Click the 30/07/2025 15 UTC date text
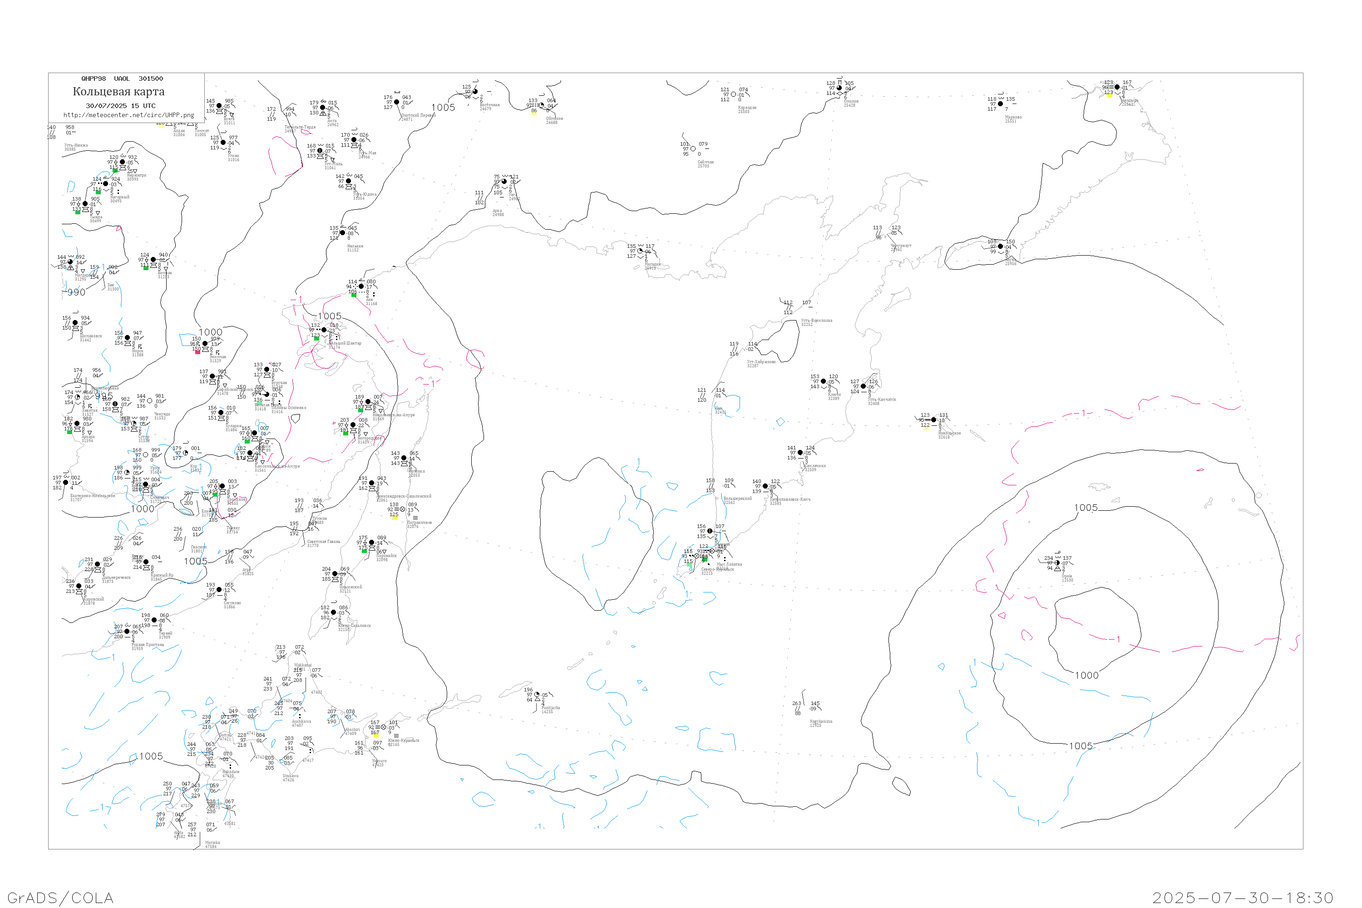Screen dimensions: 1362x908 click(120, 105)
